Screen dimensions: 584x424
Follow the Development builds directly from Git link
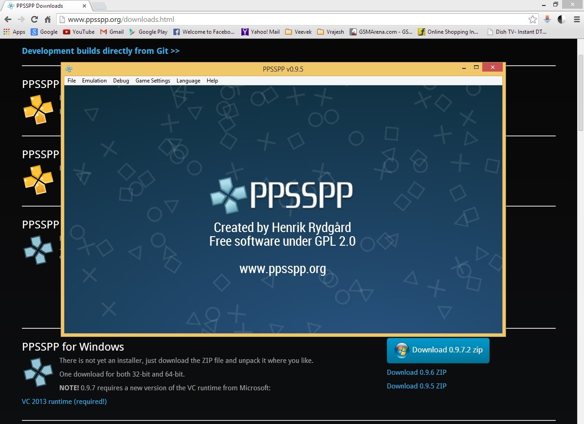(101, 51)
